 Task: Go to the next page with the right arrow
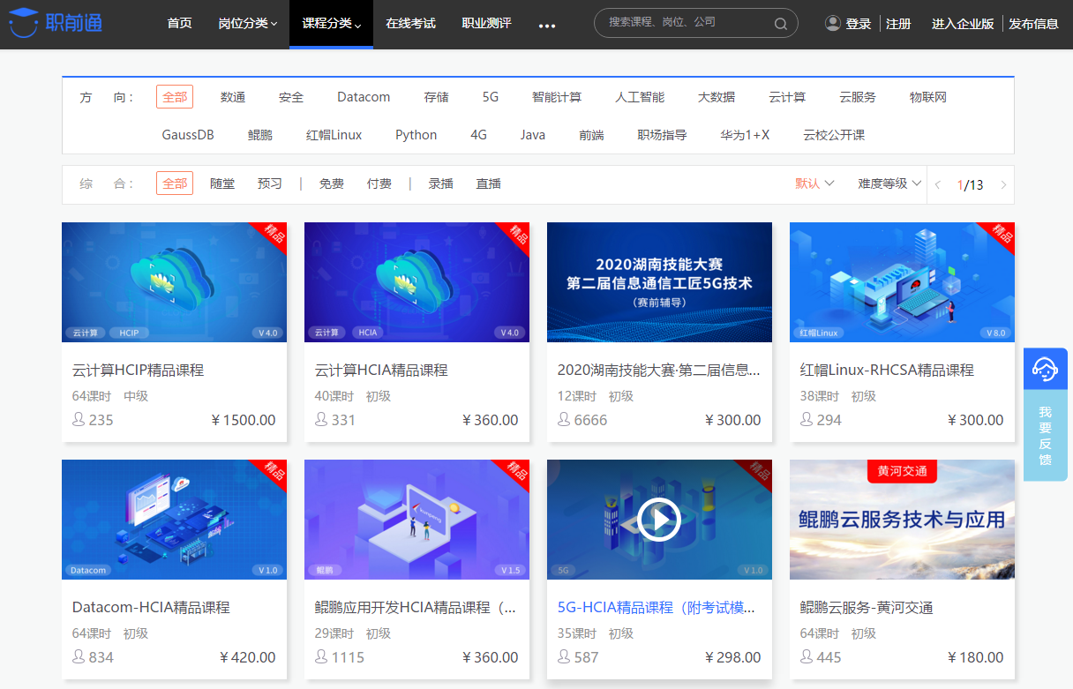pyautogui.click(x=1003, y=184)
